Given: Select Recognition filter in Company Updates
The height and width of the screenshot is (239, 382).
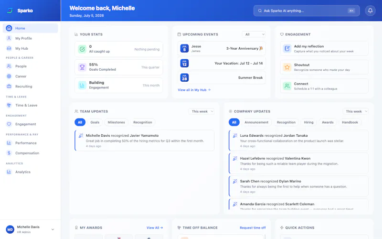Looking at the screenshot, I should [x=286, y=122].
